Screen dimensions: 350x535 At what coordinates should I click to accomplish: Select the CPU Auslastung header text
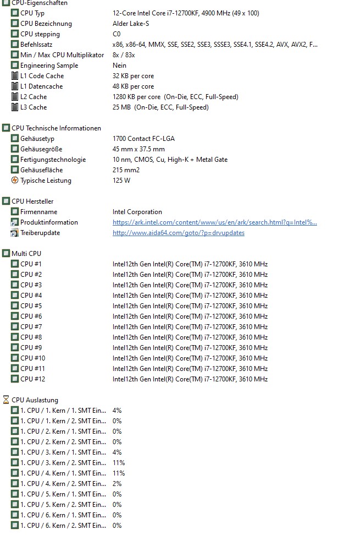[x=35, y=400]
